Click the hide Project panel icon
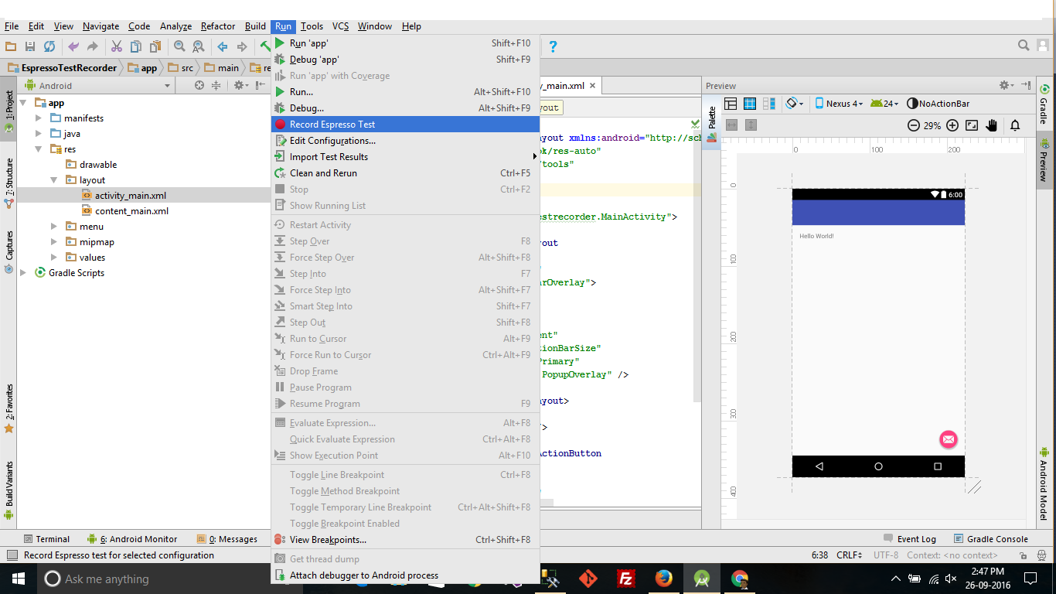Image resolution: width=1056 pixels, height=594 pixels. click(260, 86)
